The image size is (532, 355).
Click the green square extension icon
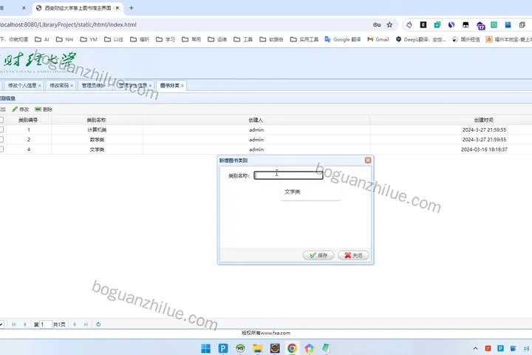pos(494,24)
